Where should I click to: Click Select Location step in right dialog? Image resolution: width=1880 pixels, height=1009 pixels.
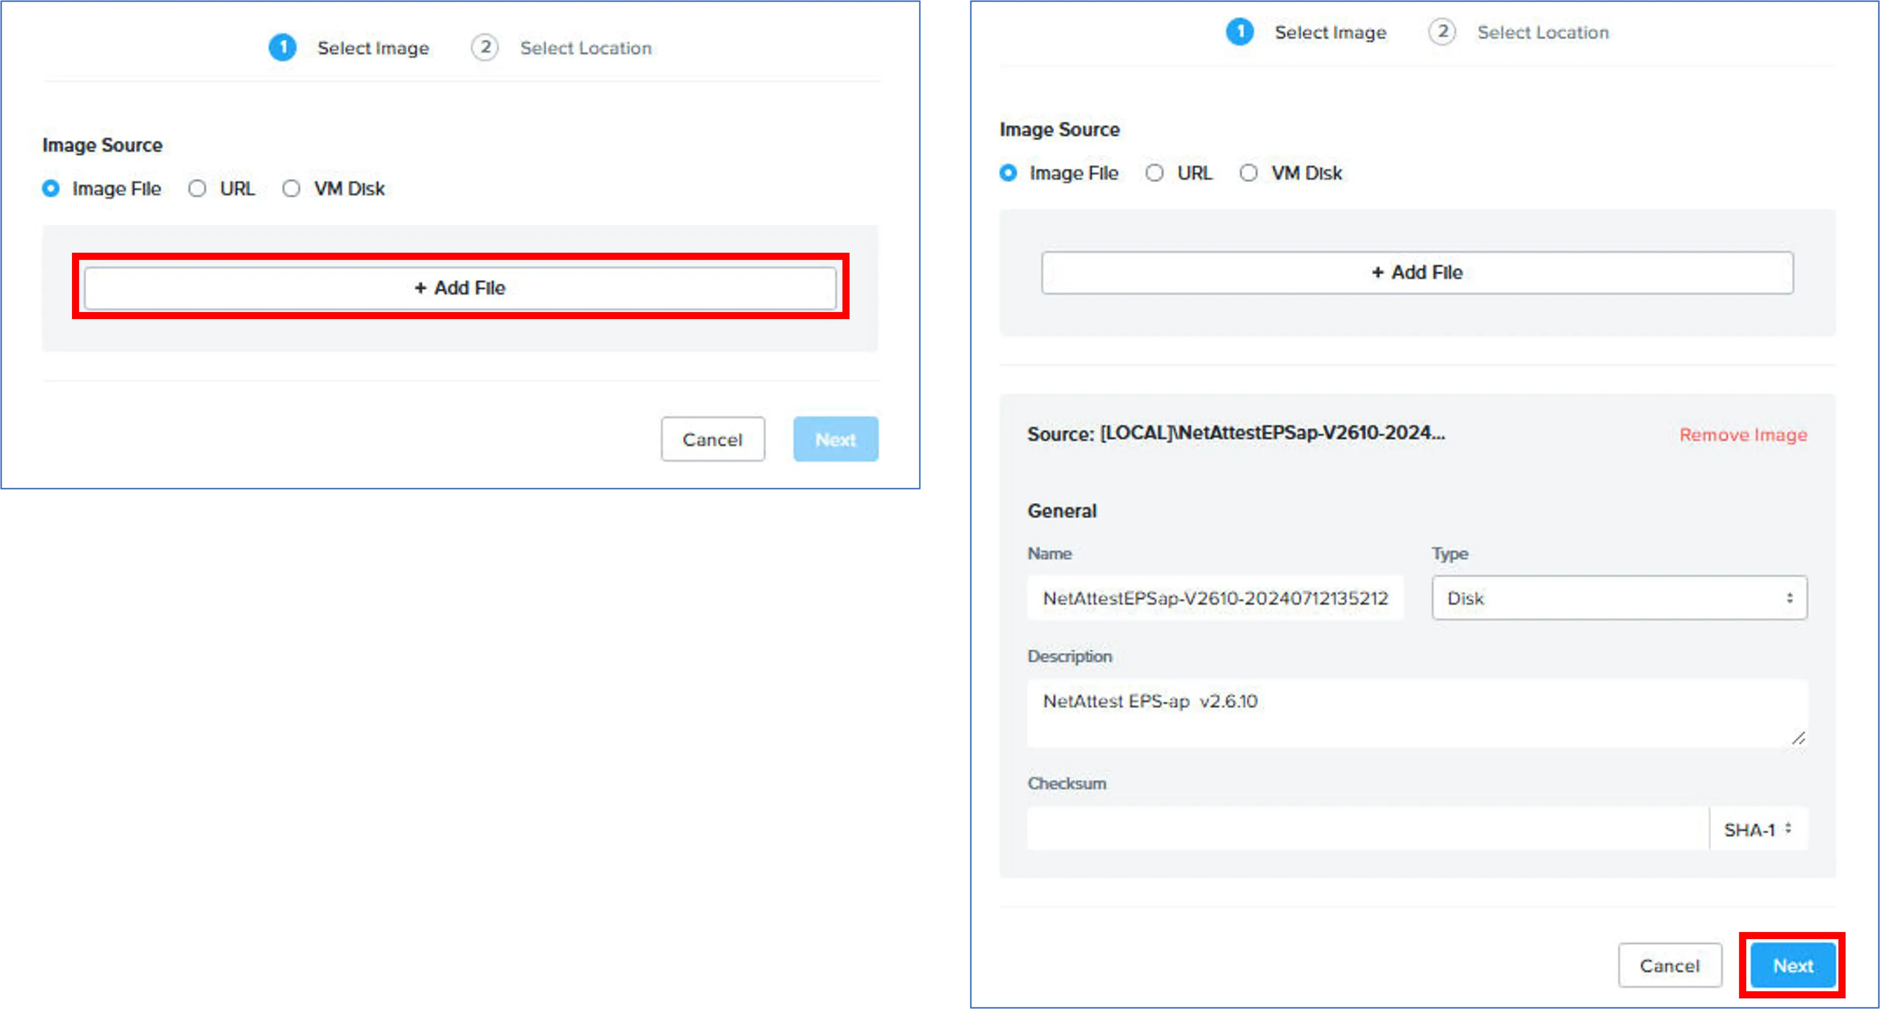pos(1543,33)
